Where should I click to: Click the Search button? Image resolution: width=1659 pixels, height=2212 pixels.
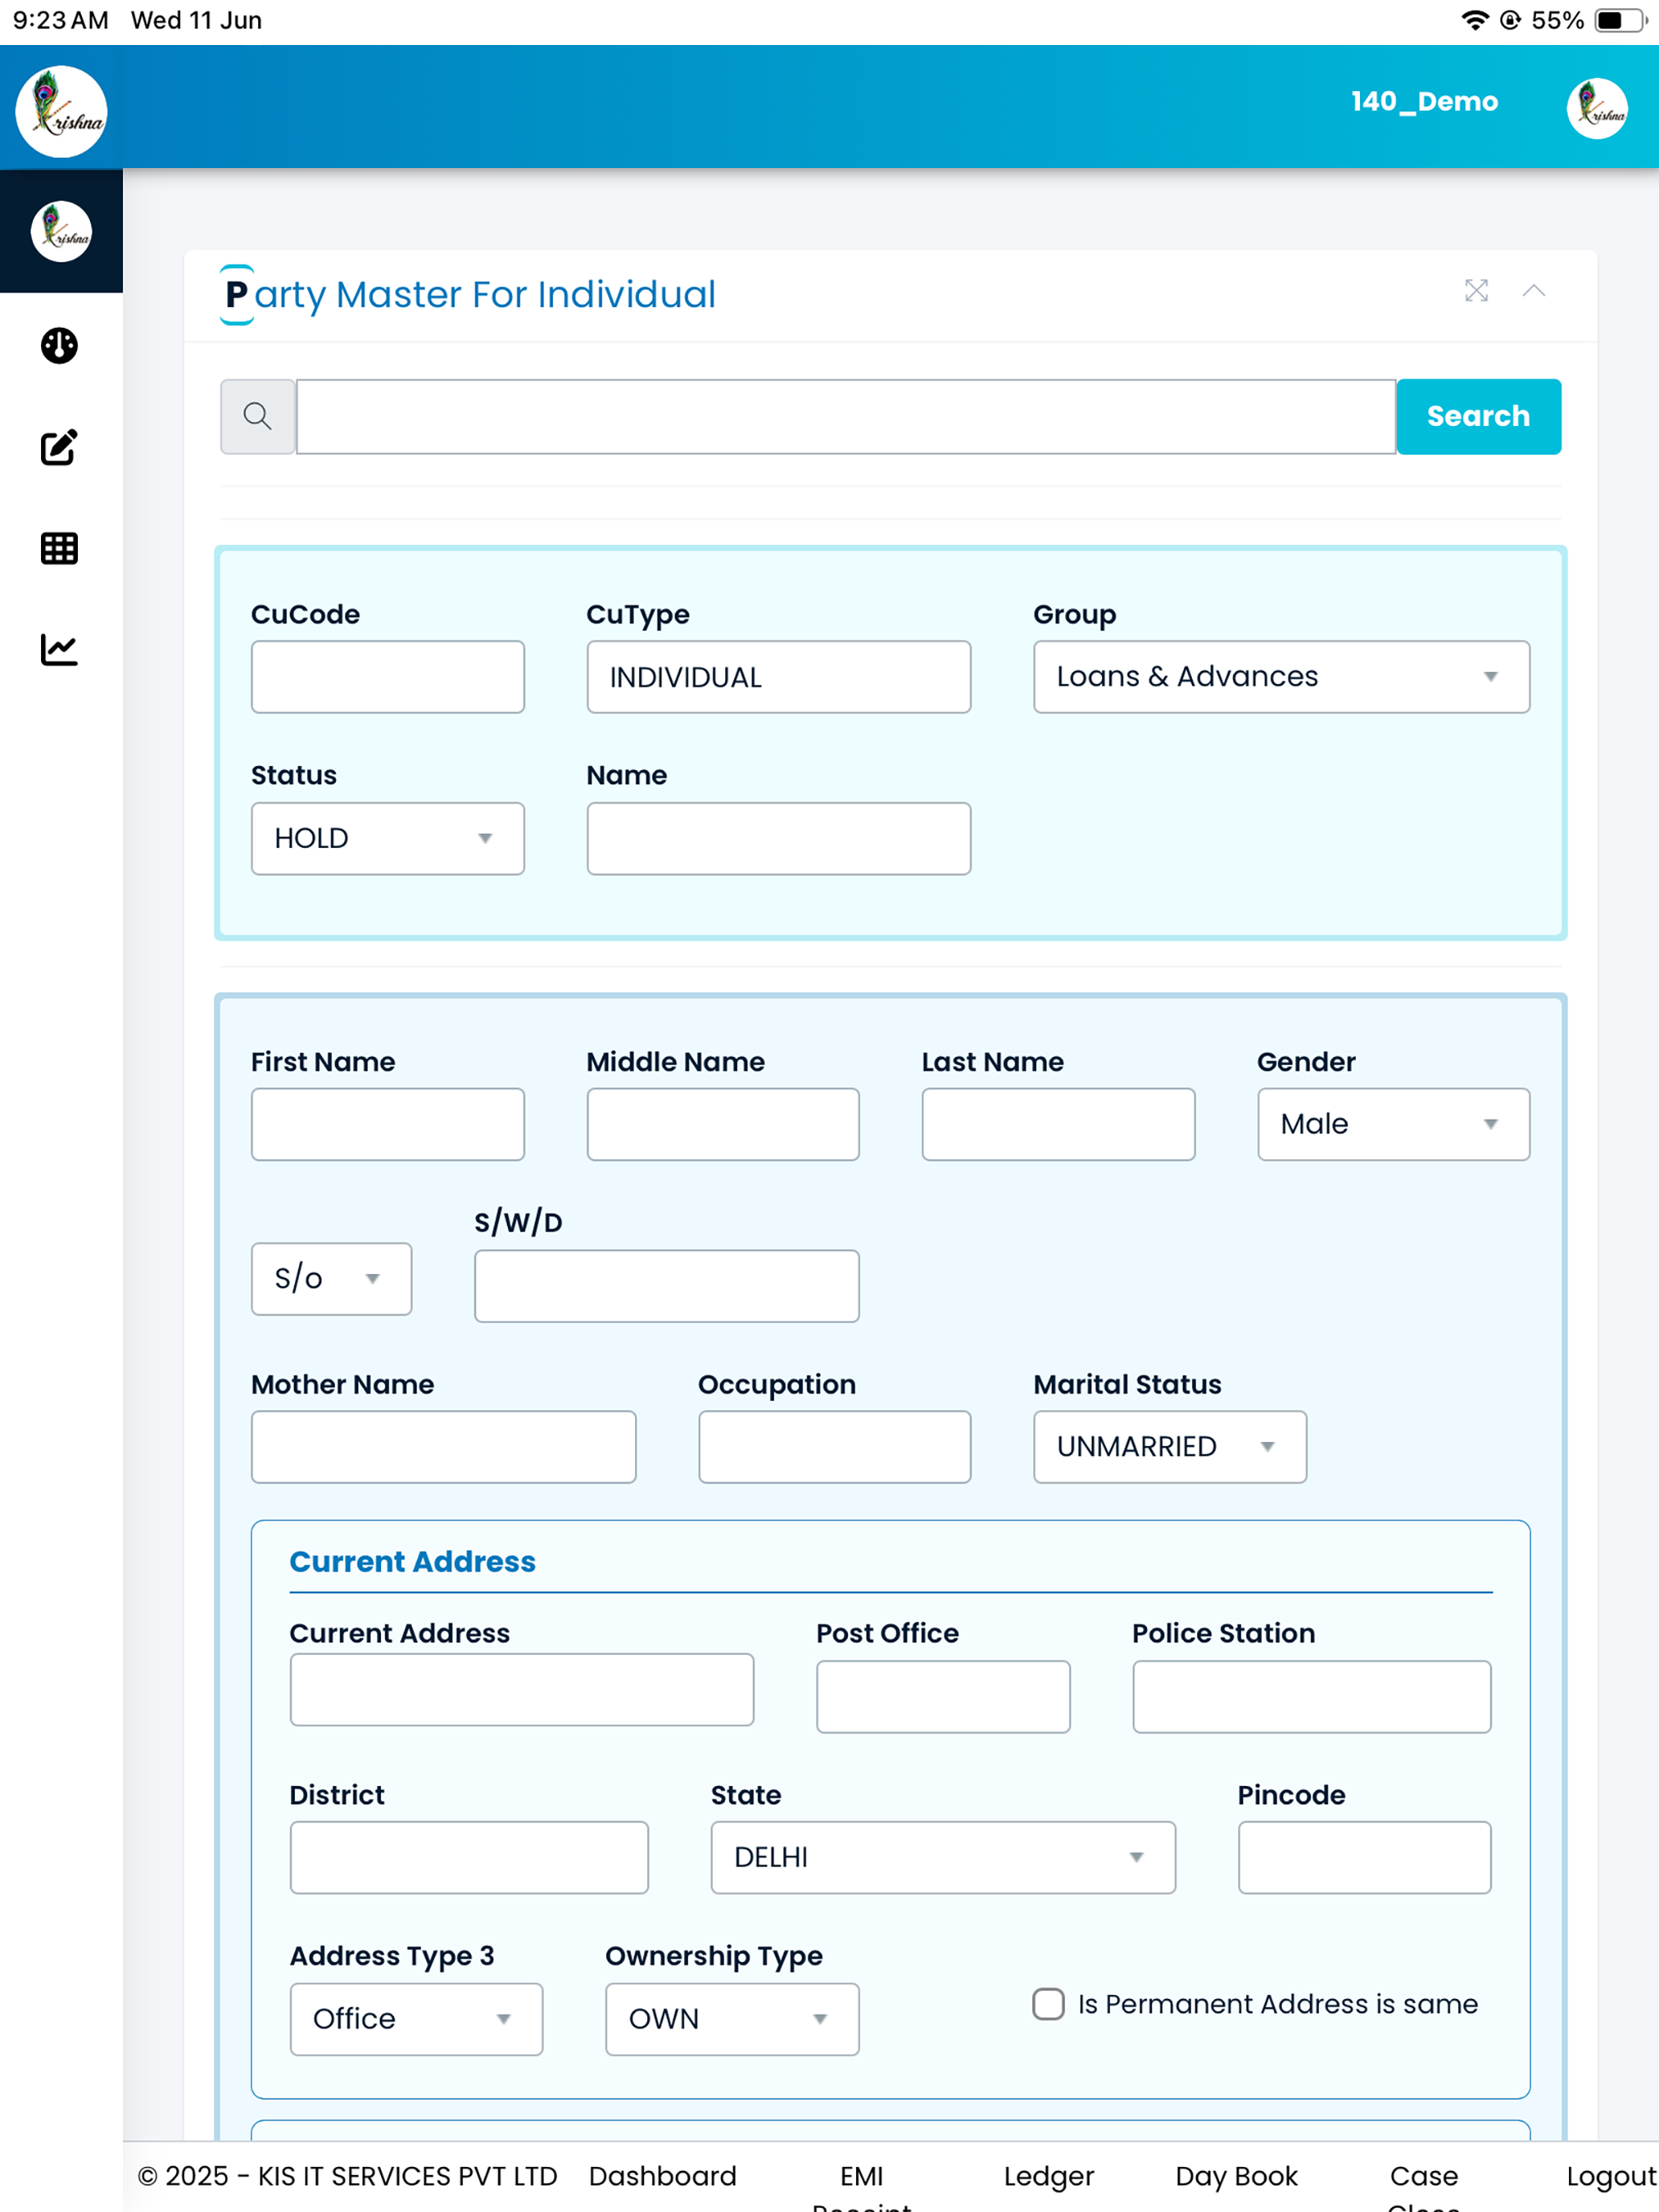click(x=1478, y=416)
